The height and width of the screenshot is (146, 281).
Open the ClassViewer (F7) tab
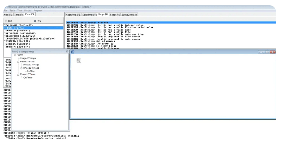click(89, 15)
